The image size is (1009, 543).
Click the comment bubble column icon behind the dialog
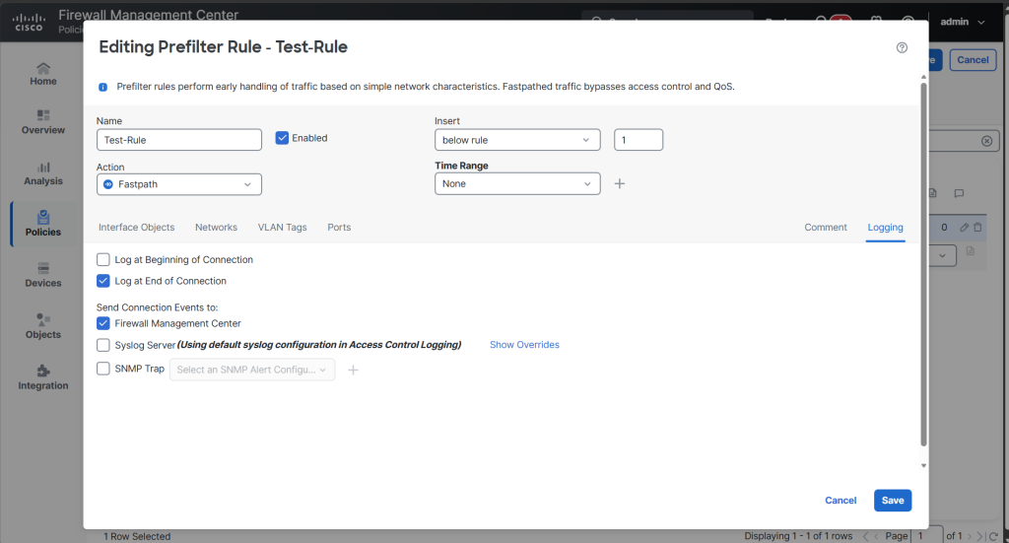click(959, 193)
